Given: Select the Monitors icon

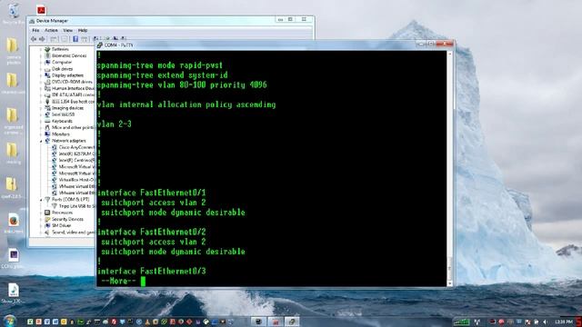Looking at the screenshot, I should (x=47, y=134).
